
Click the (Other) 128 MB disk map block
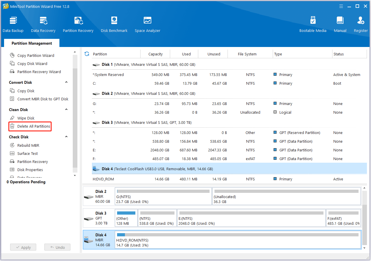(x=126, y=218)
